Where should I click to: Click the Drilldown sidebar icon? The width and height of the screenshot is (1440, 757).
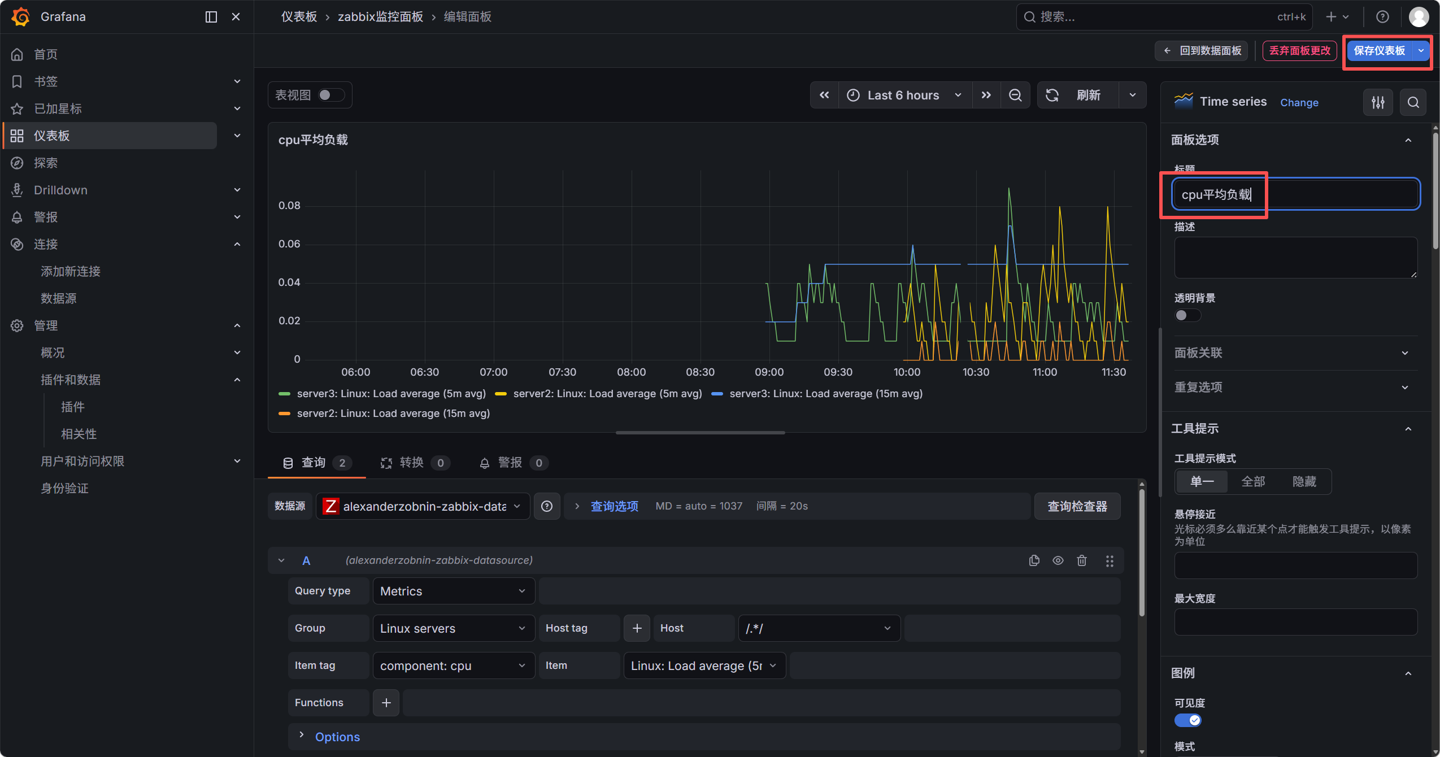[x=17, y=190]
